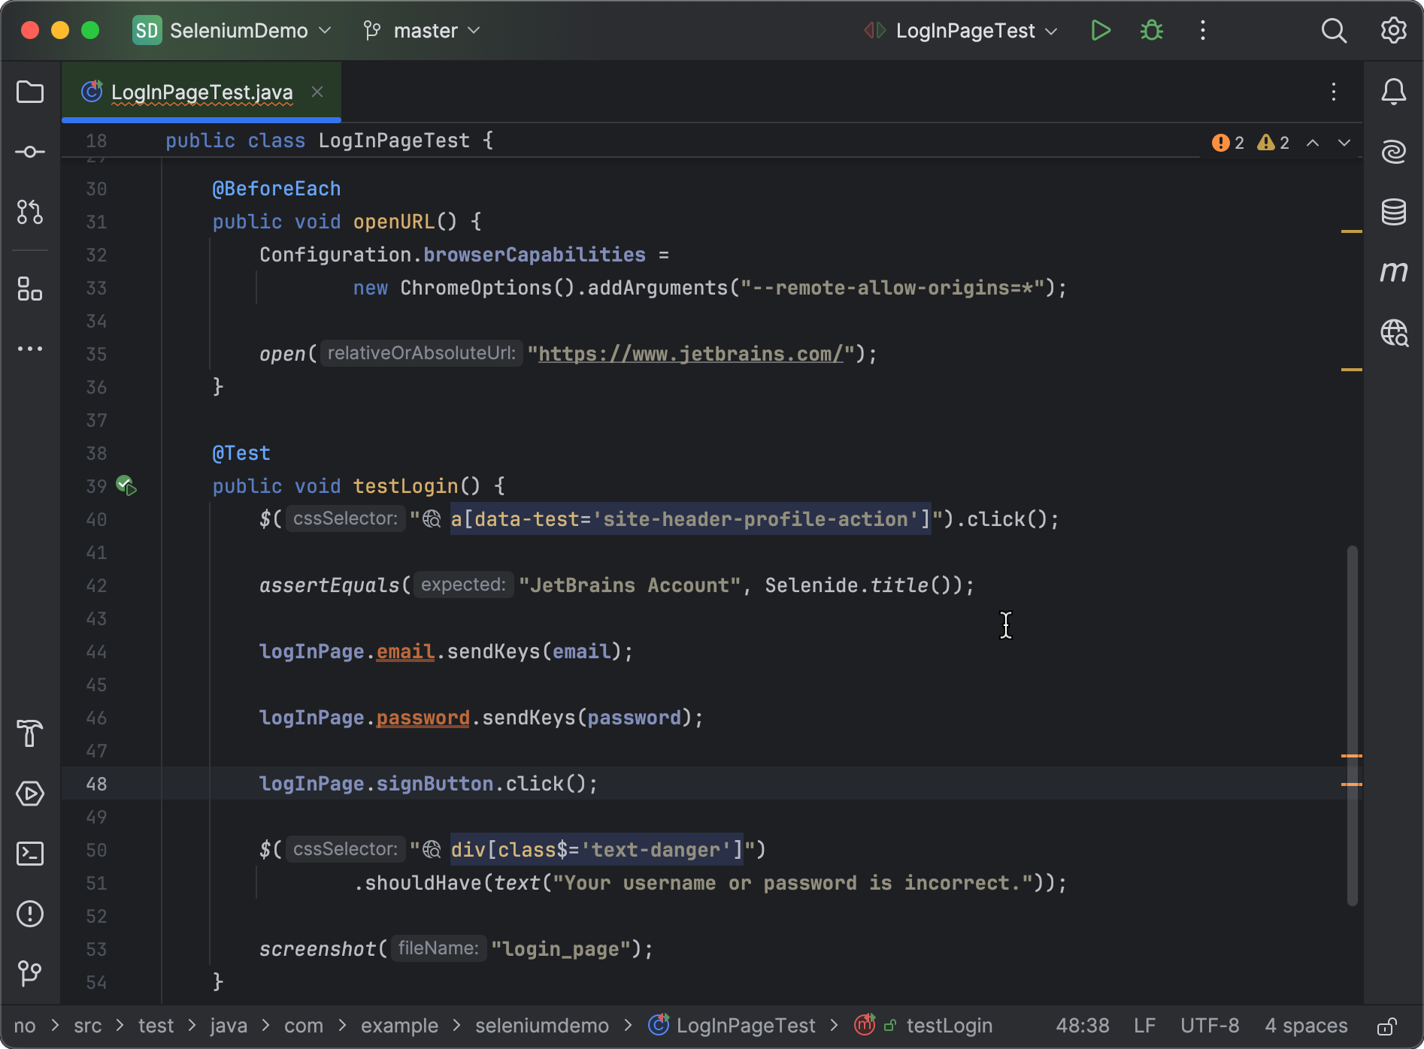Open the Problems tool window
Image resolution: width=1424 pixels, height=1049 pixels.
pos(30,914)
